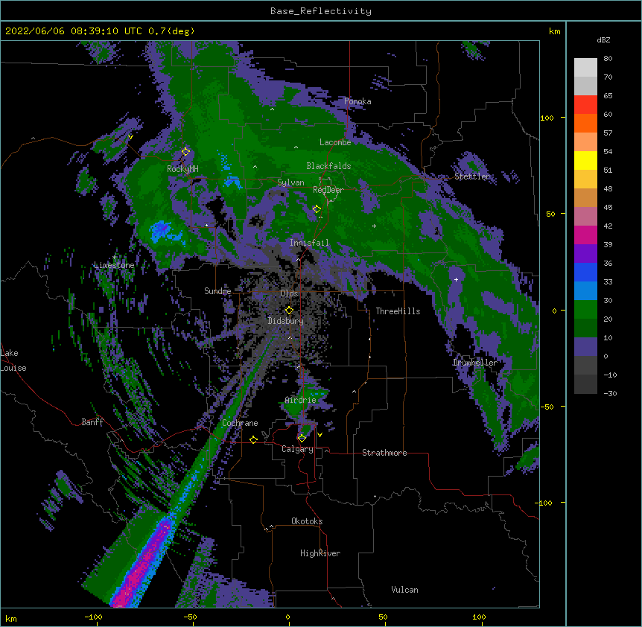Click the Banff label
The width and height of the screenshot is (642, 627).
[92, 422]
